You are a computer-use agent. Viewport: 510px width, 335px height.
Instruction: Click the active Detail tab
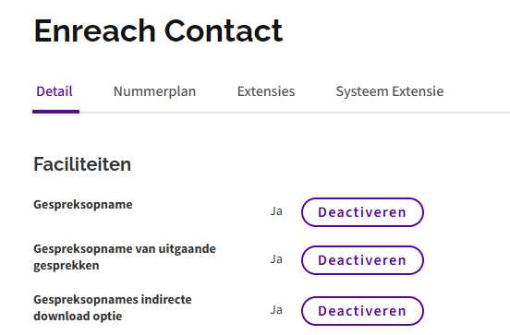click(x=55, y=91)
